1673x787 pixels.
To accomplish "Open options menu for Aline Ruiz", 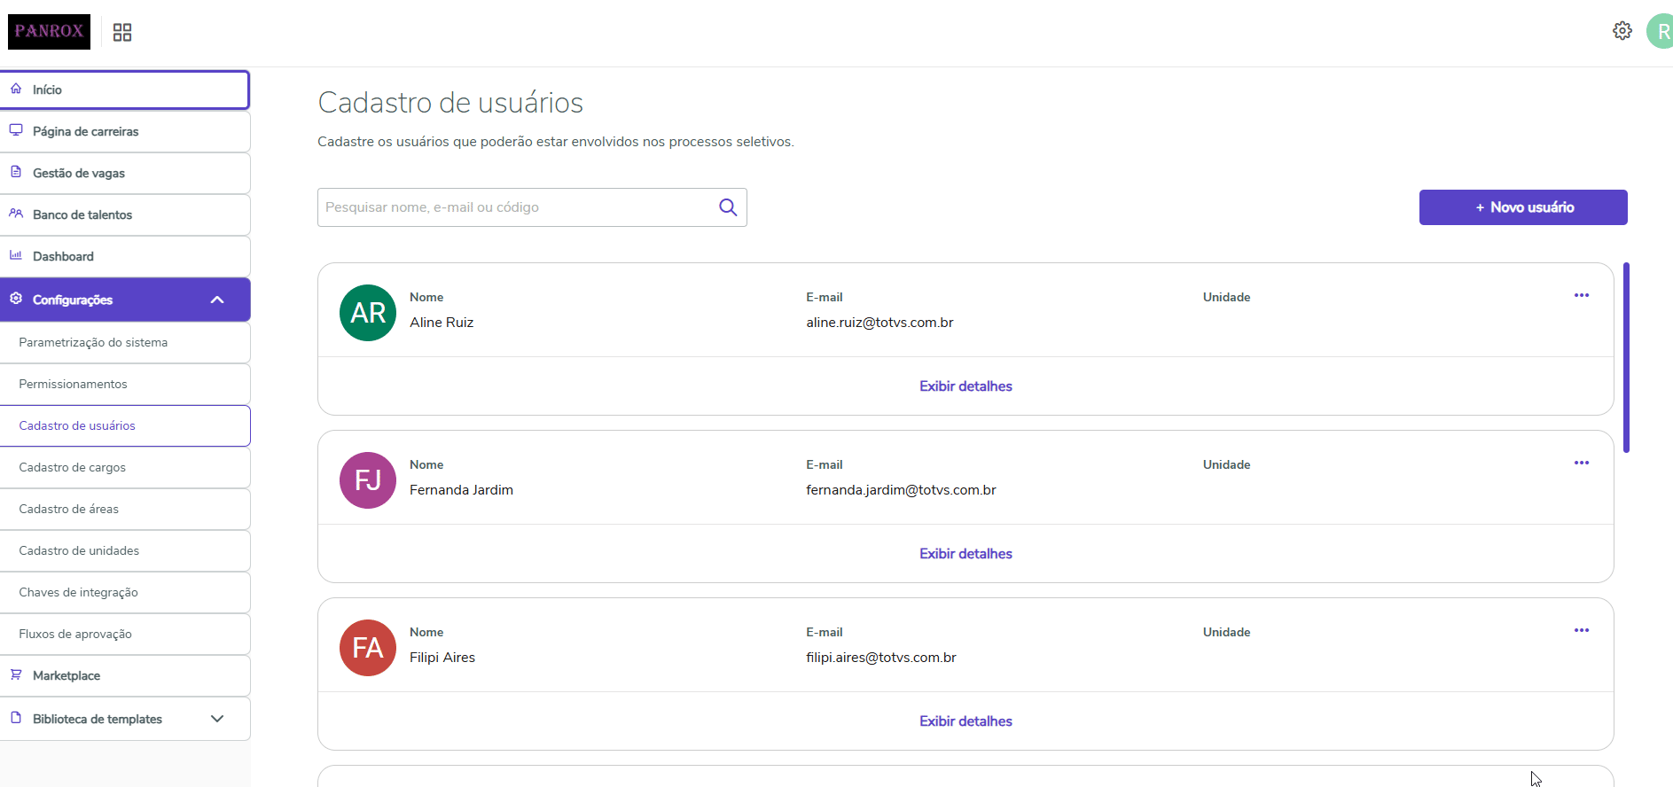I will (x=1582, y=295).
